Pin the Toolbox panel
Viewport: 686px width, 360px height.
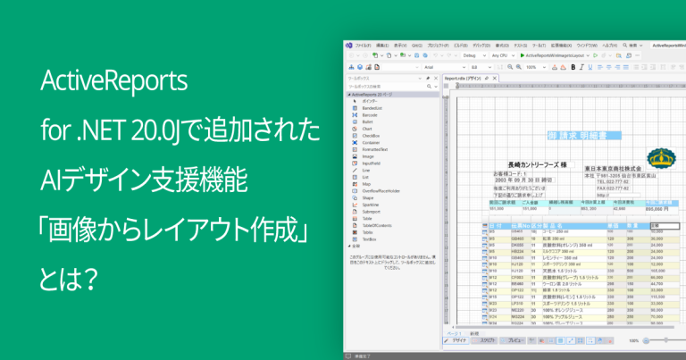click(x=428, y=79)
